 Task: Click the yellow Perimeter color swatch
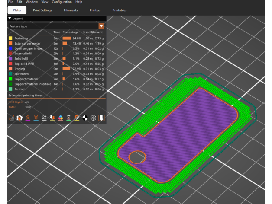pyautogui.click(x=10, y=38)
